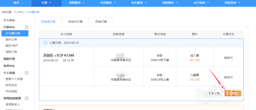Switch to the 未出行订单 tab

(75, 22)
